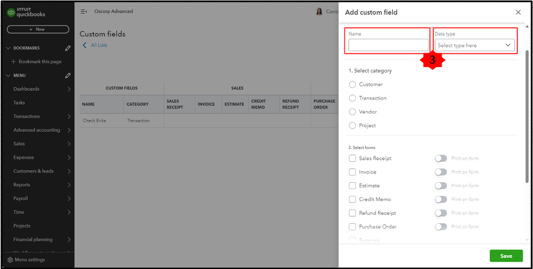Click the back arrow beside All Lists
The height and width of the screenshot is (269, 533).
[x=84, y=45]
